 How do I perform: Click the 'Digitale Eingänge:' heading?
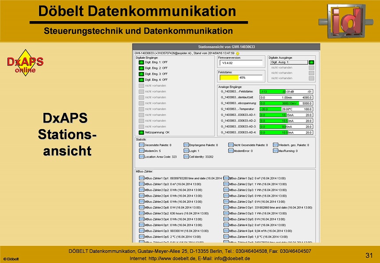tap(147, 58)
